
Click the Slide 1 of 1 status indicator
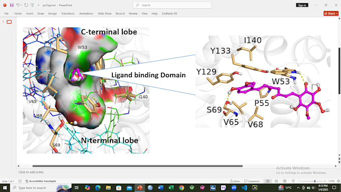click(x=8, y=181)
